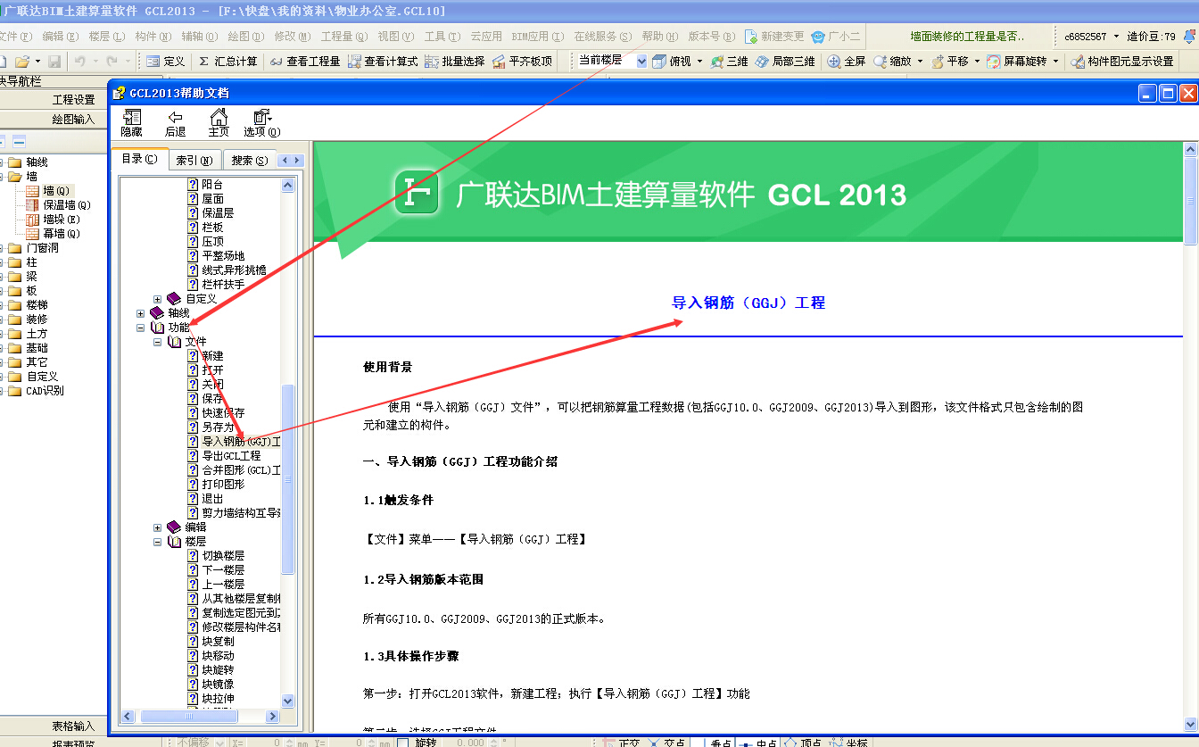Toggle the 旋转 checkbox in status bar
Viewport: 1199px width, 747px height.
pyautogui.click(x=402, y=743)
